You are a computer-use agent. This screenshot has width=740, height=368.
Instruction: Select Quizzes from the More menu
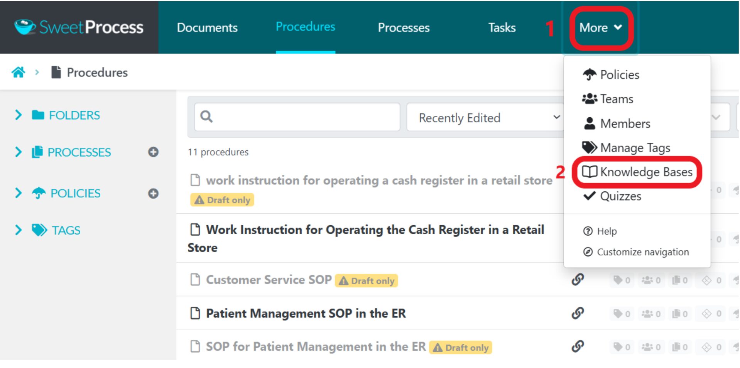click(612, 196)
